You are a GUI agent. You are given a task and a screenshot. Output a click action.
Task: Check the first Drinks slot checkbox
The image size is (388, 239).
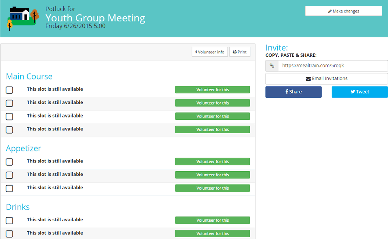click(x=9, y=221)
